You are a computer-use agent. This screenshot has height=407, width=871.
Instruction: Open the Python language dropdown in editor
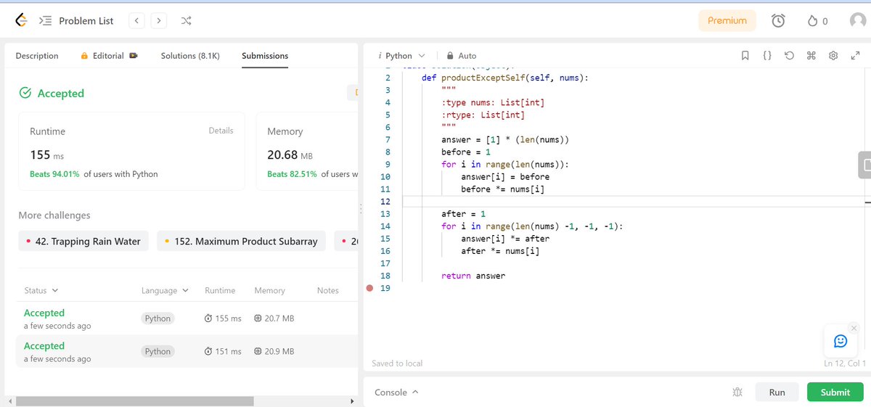pyautogui.click(x=405, y=56)
